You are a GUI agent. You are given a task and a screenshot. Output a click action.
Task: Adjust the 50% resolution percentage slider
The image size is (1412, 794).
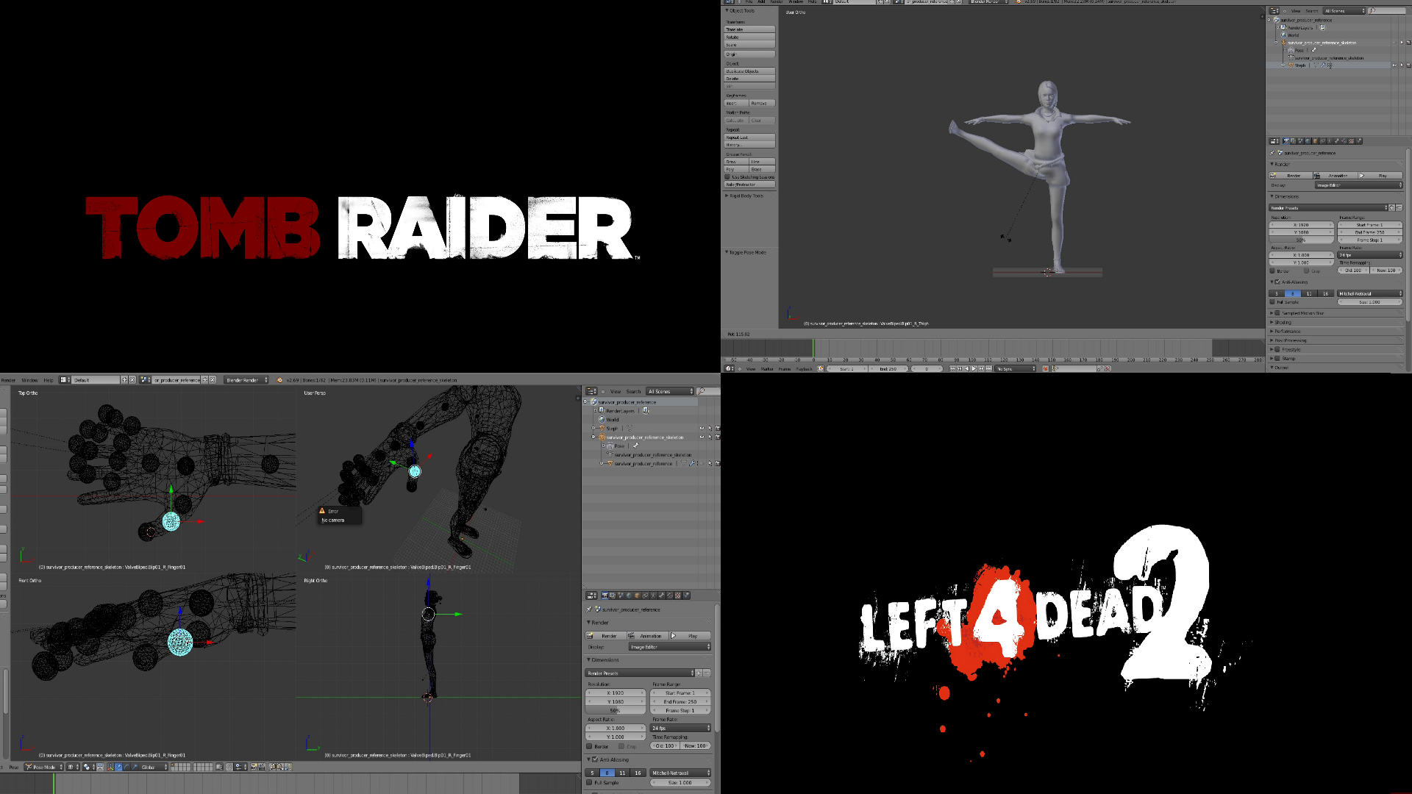click(614, 710)
